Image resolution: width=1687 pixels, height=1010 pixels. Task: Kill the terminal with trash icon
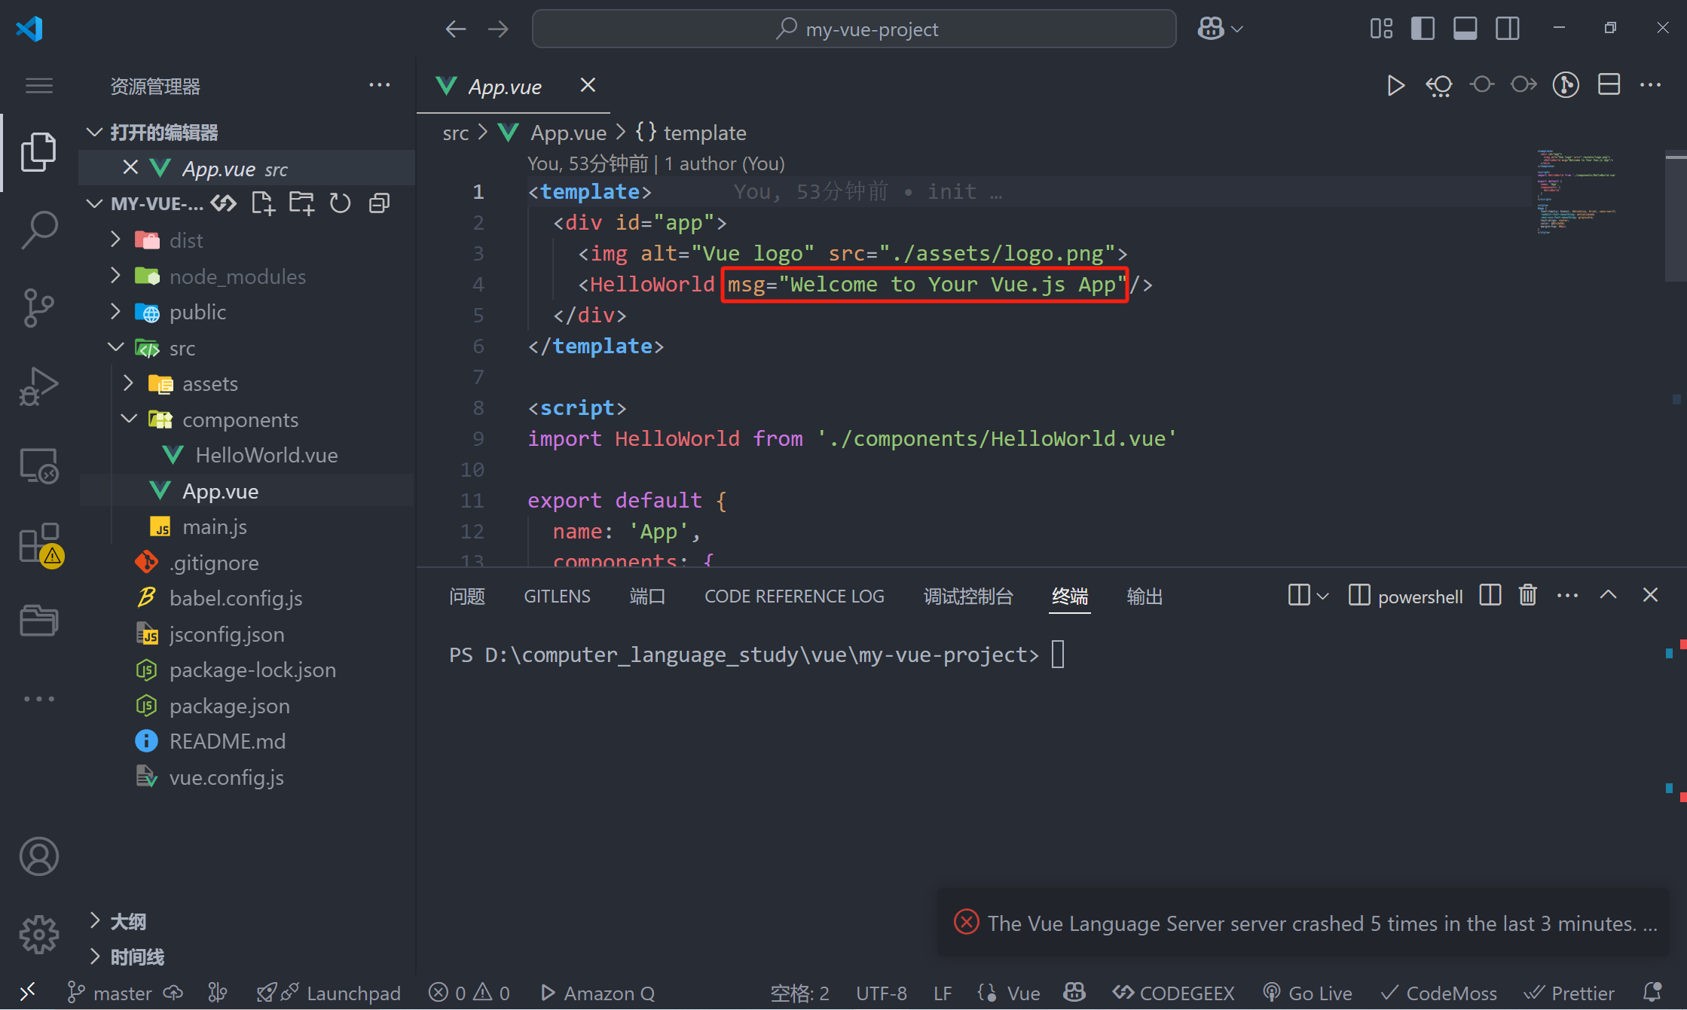[1527, 596]
